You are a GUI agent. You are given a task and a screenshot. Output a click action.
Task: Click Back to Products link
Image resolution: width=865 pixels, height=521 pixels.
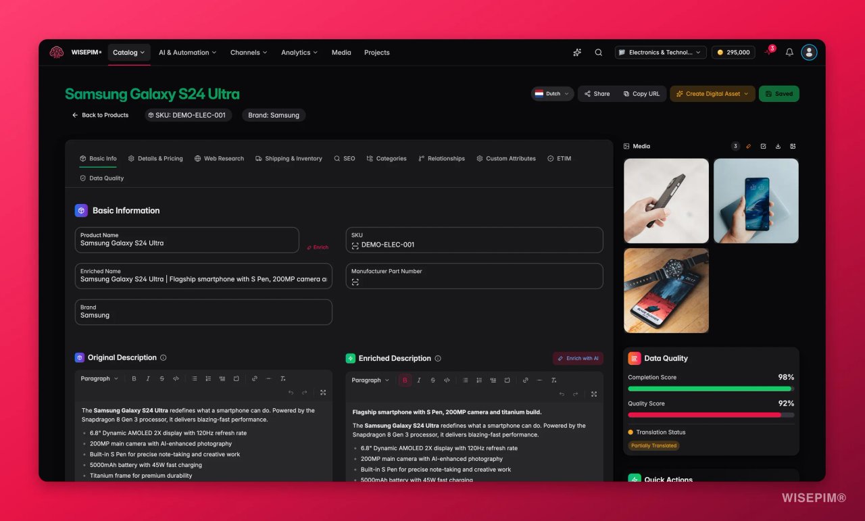[x=100, y=115]
